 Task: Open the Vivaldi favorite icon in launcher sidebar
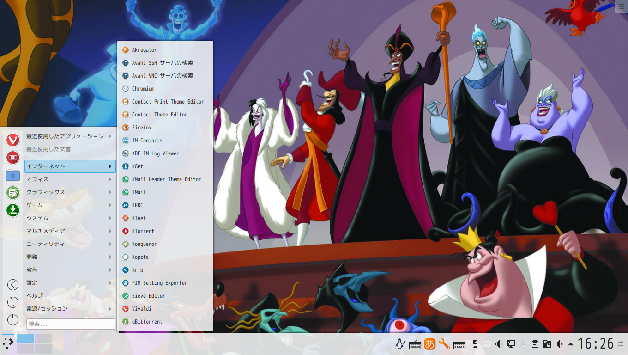(x=13, y=140)
